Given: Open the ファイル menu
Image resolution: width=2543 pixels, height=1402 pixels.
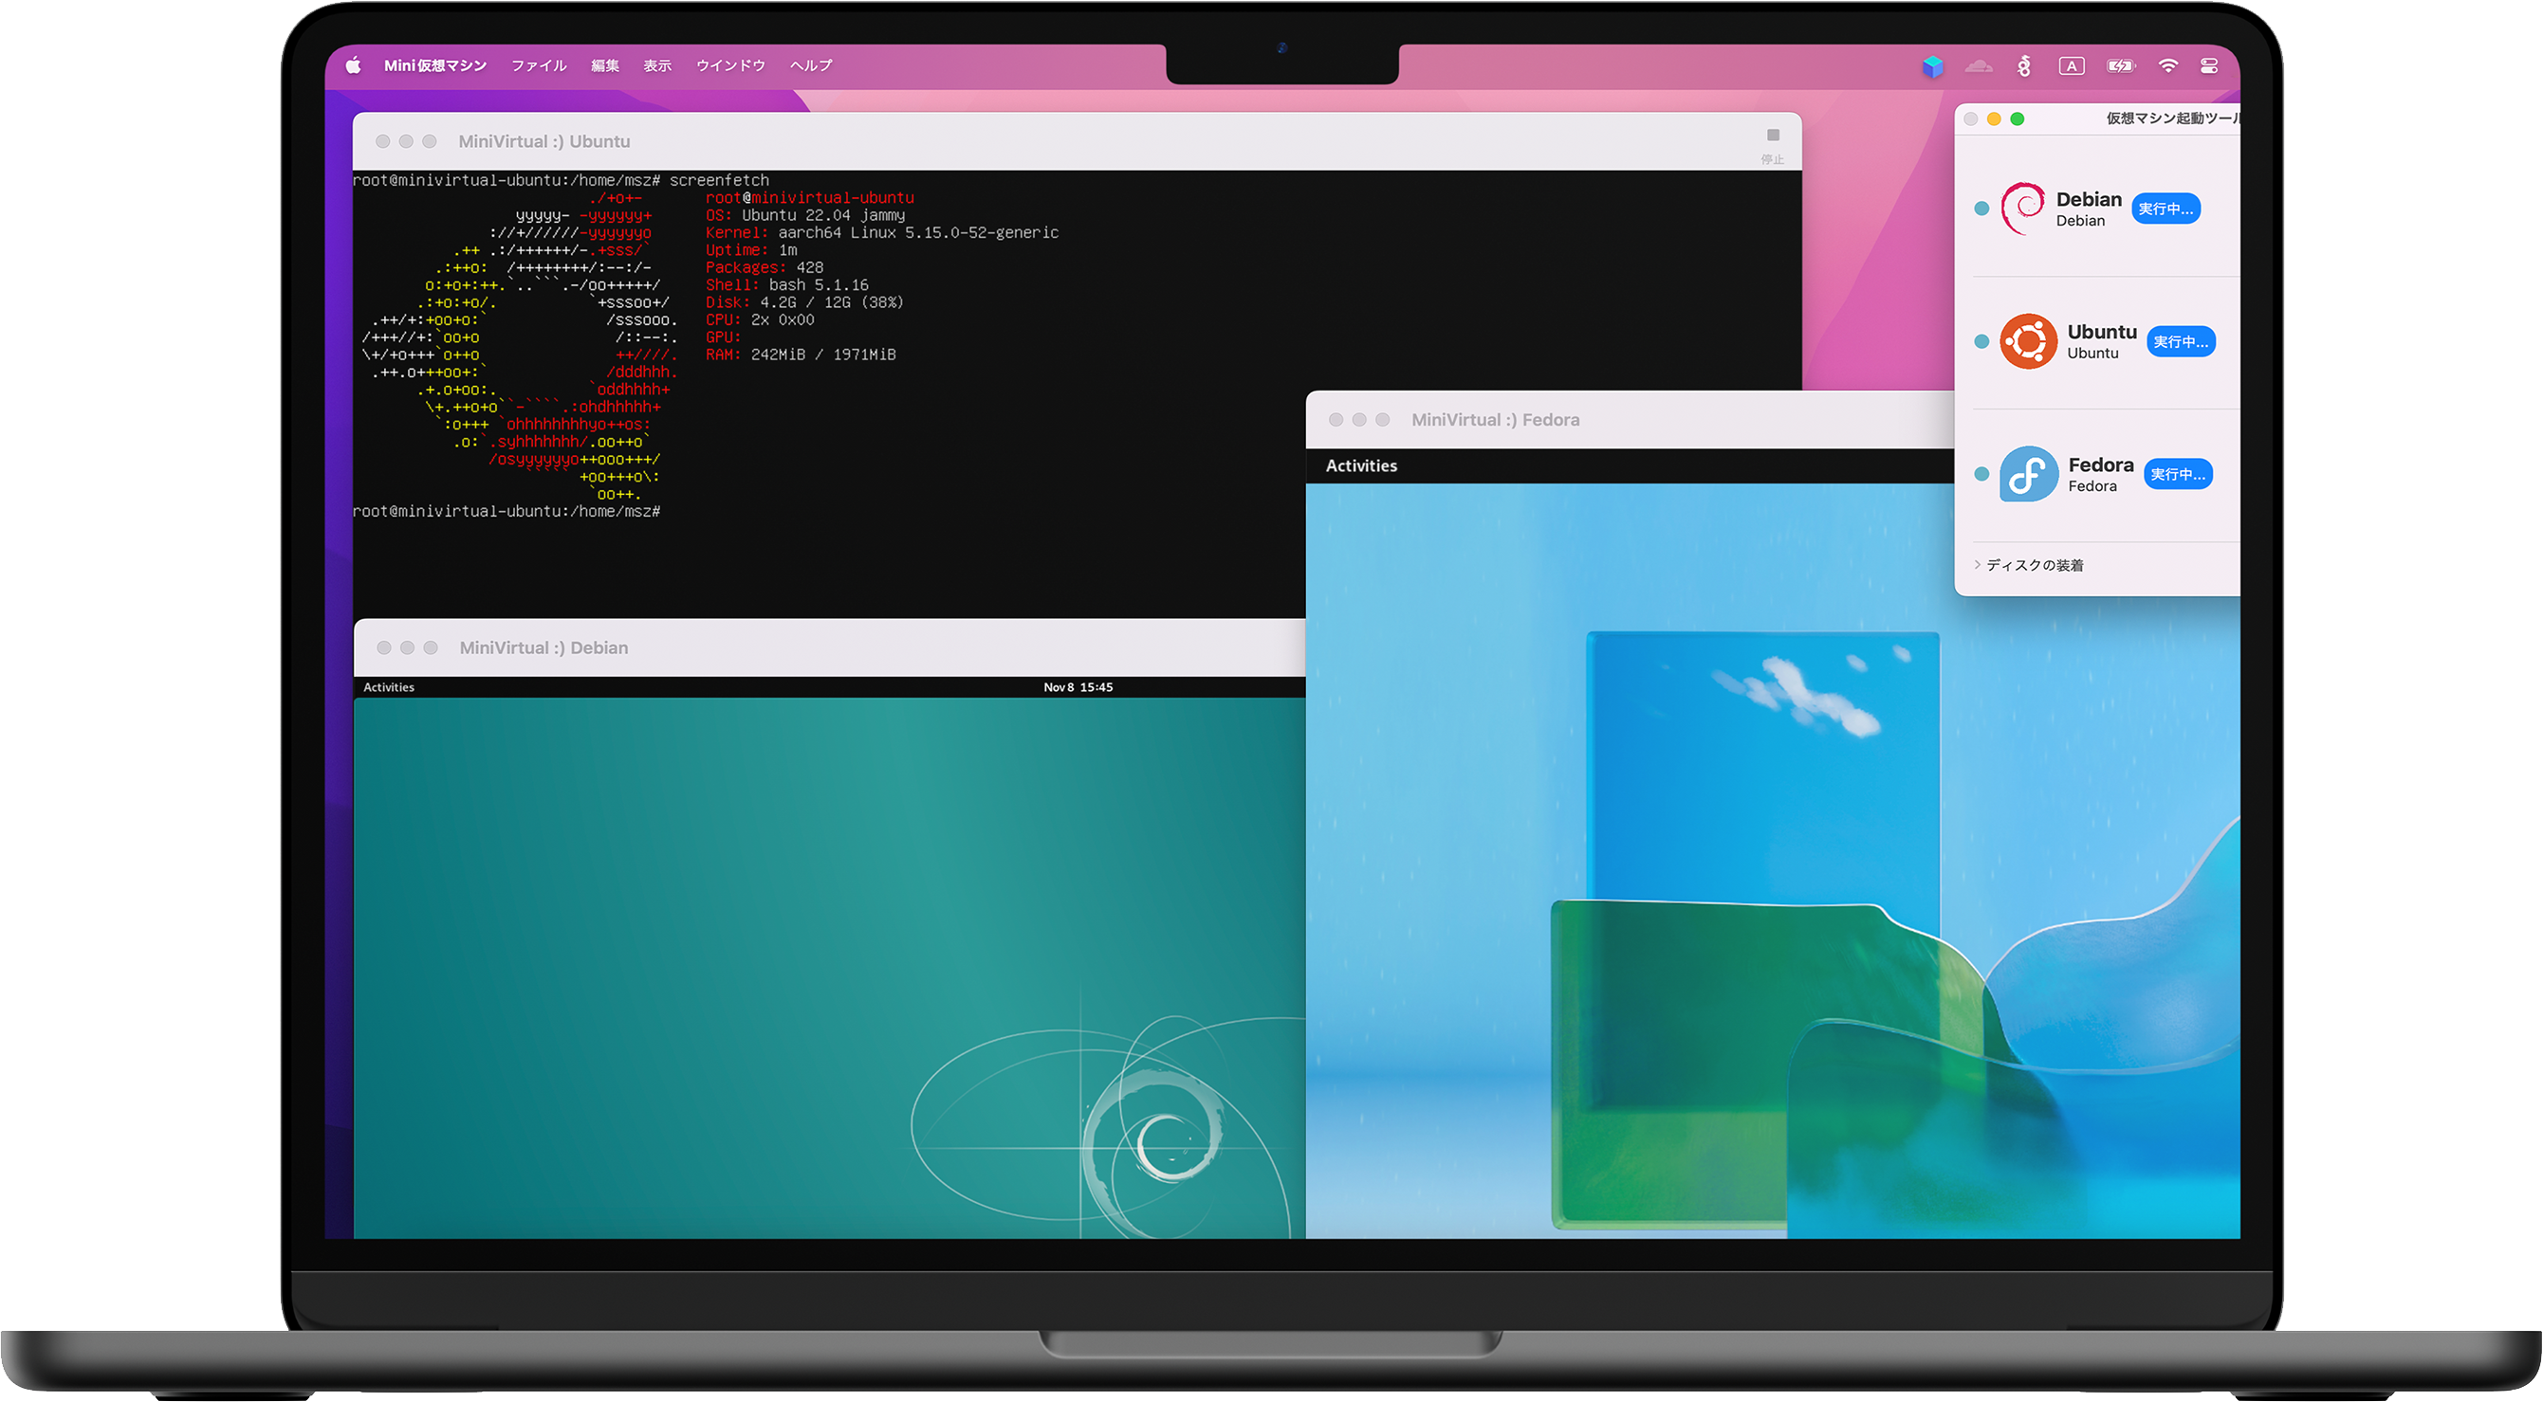Looking at the screenshot, I should (x=539, y=65).
